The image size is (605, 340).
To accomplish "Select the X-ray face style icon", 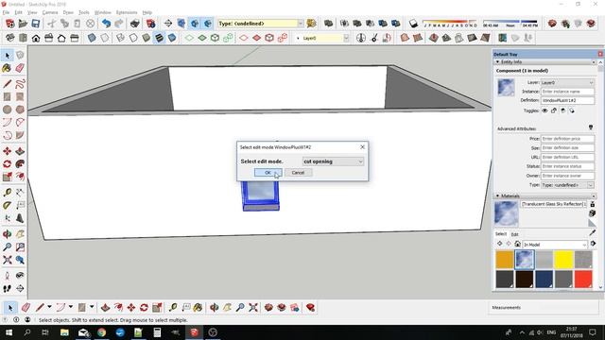I will point(92,38).
